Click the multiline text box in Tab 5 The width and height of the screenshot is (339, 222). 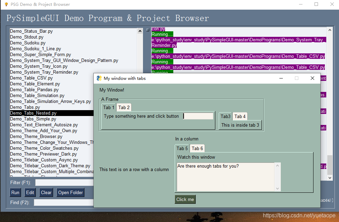click(226, 177)
